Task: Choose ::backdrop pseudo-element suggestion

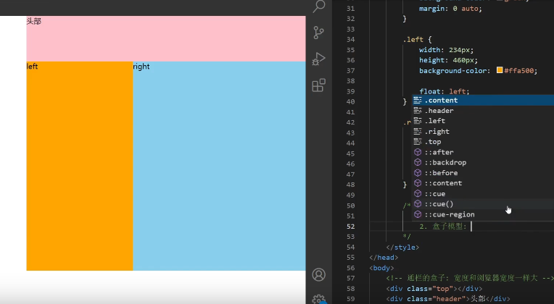Action: coord(484,163)
